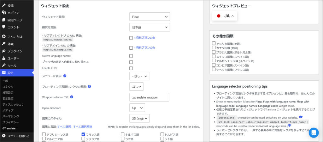Check カナダ国旗 (英語) checkbox
Image resolution: width=323 pixels, height=142 pixels.
(x=214, y=48)
